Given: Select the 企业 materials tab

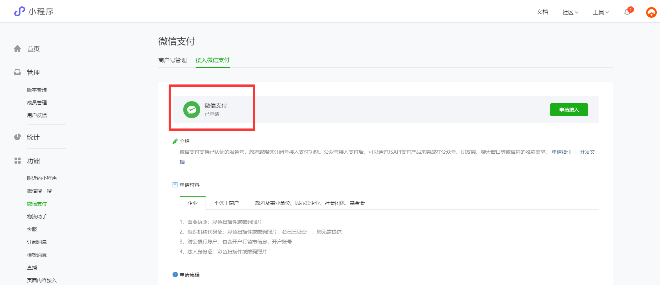Looking at the screenshot, I should pyautogui.click(x=193, y=203).
